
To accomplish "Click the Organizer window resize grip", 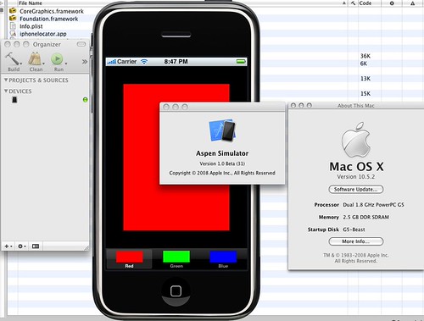I will pos(86,248).
